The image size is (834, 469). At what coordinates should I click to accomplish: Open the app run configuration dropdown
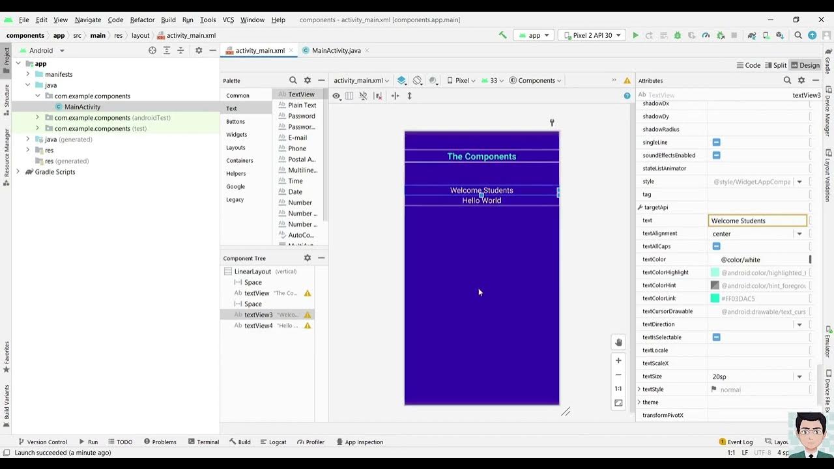pyautogui.click(x=534, y=35)
